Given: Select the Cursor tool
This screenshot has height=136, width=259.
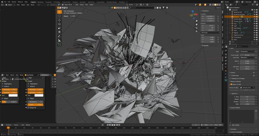Looking at the screenshot, I should click(60, 16).
